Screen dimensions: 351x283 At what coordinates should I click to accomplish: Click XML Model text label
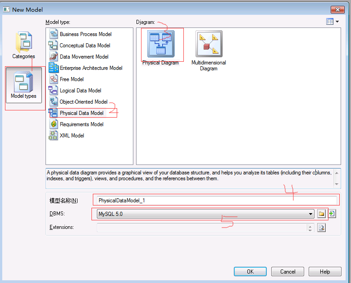click(x=72, y=136)
